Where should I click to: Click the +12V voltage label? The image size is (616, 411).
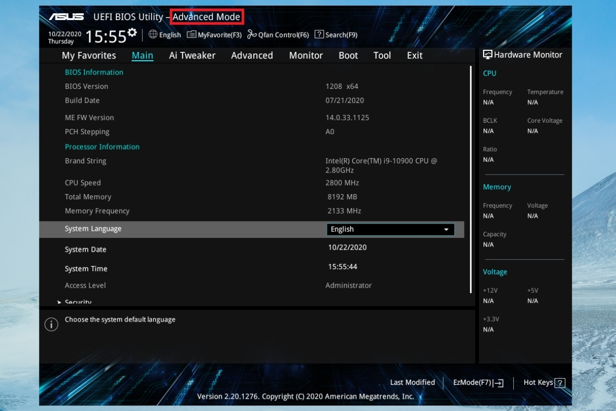click(490, 290)
